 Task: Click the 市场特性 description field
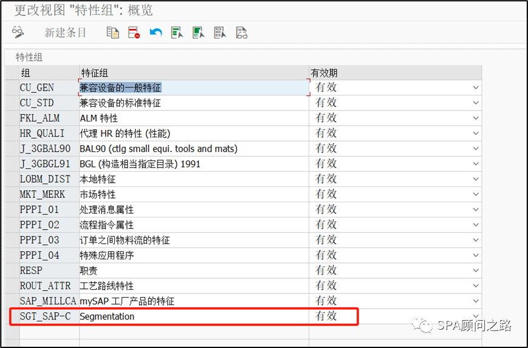click(194, 194)
